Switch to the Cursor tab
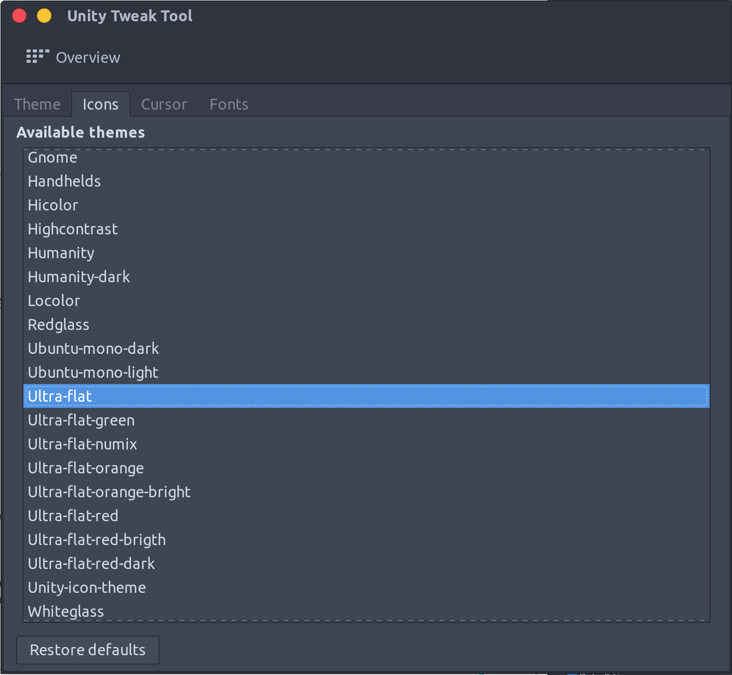The width and height of the screenshot is (732, 675). click(164, 104)
